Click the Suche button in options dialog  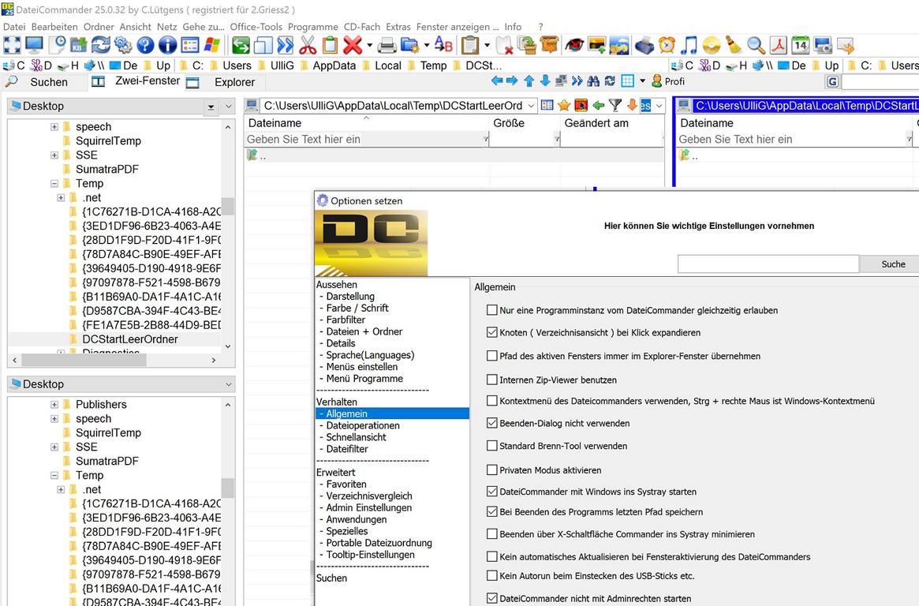893,264
